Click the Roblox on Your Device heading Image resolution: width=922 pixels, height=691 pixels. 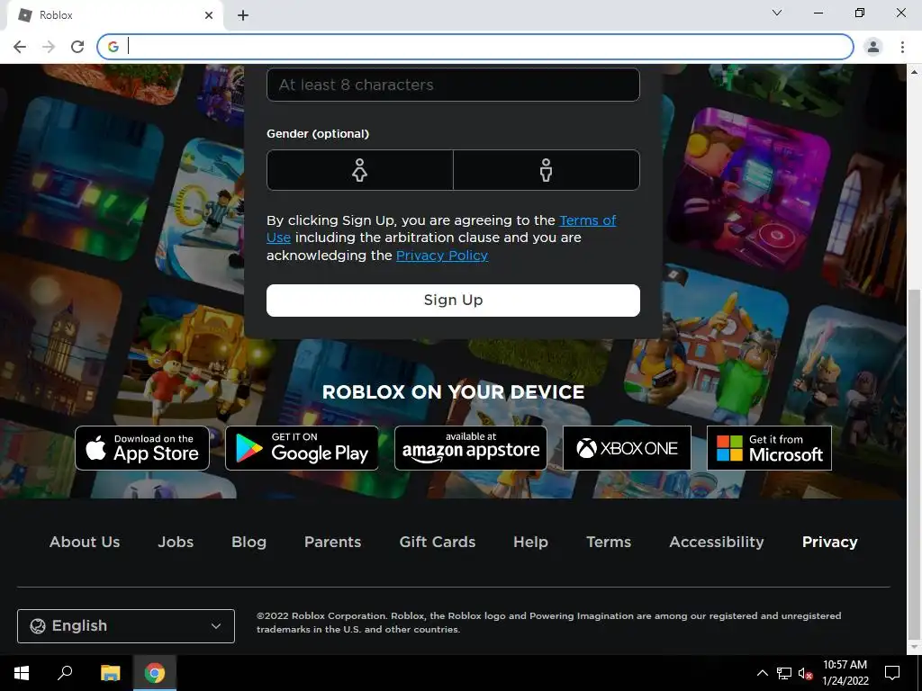coord(453,392)
